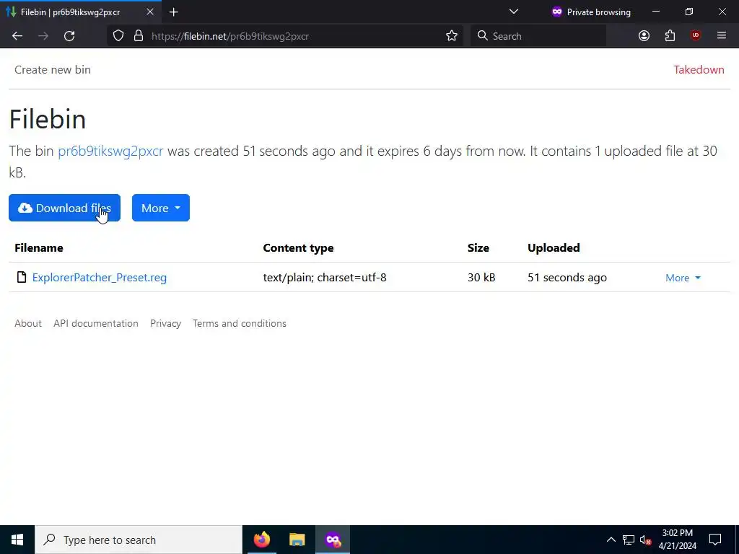739x554 pixels.
Task: Focus the browser Search box
Action: click(538, 36)
